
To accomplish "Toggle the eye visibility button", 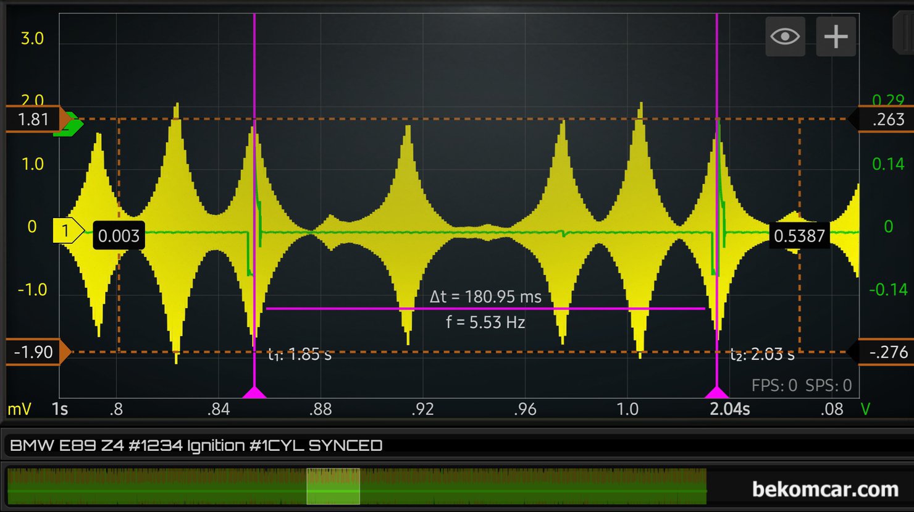I will pos(785,37).
